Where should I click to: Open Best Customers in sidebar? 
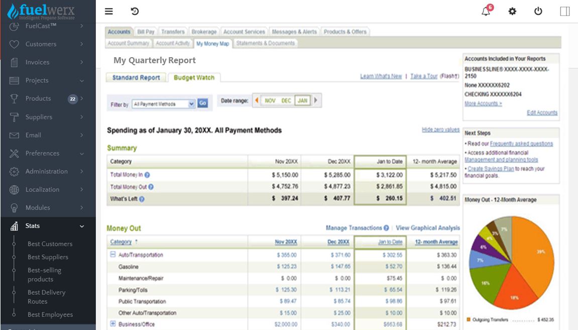[x=50, y=244]
